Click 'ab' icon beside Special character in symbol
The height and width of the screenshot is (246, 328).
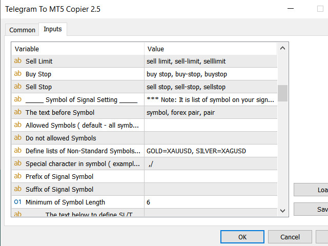[x=18, y=163]
